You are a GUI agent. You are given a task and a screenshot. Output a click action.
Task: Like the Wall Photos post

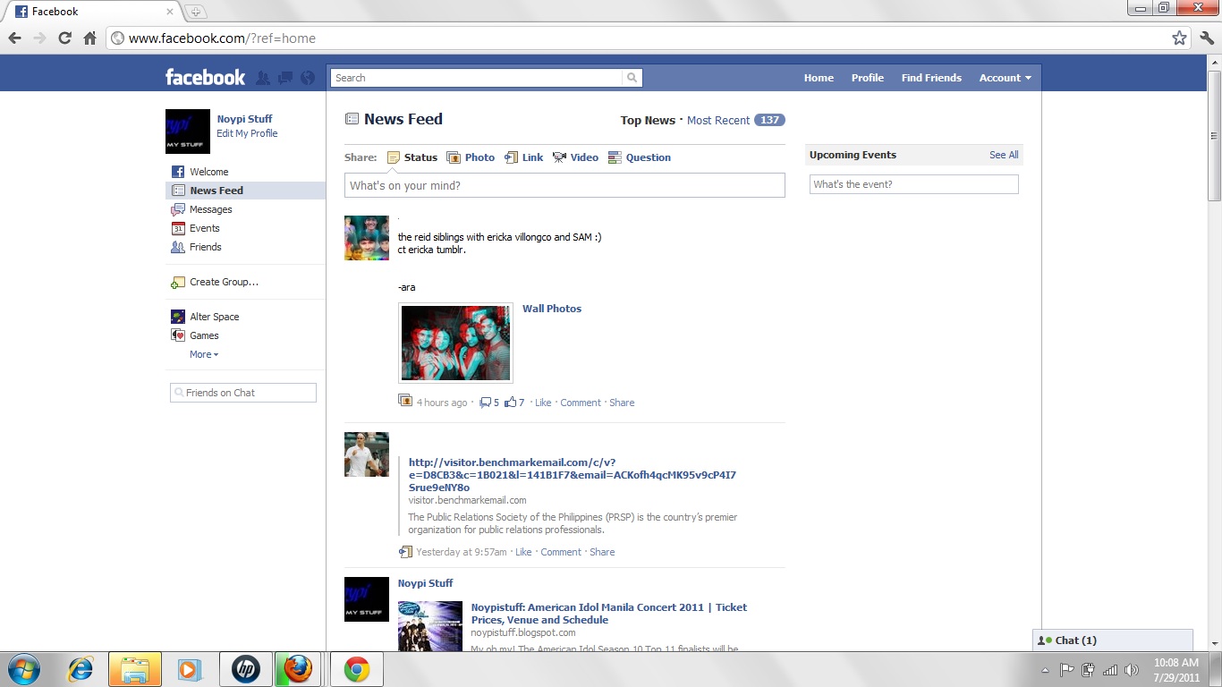(x=543, y=403)
